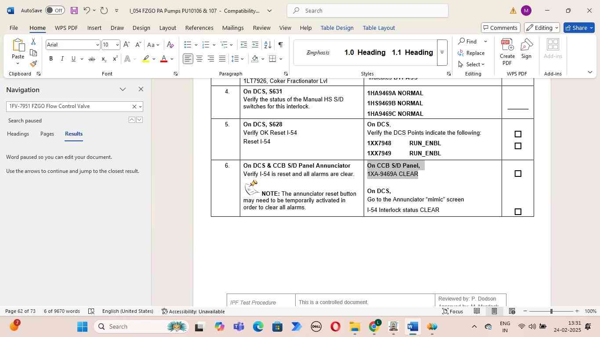Increase font size with Grow Font
Viewport: 600px width, 337px height.
(x=127, y=45)
